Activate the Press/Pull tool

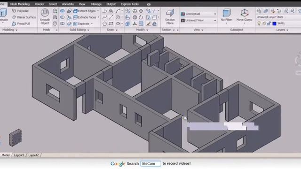click(21, 23)
